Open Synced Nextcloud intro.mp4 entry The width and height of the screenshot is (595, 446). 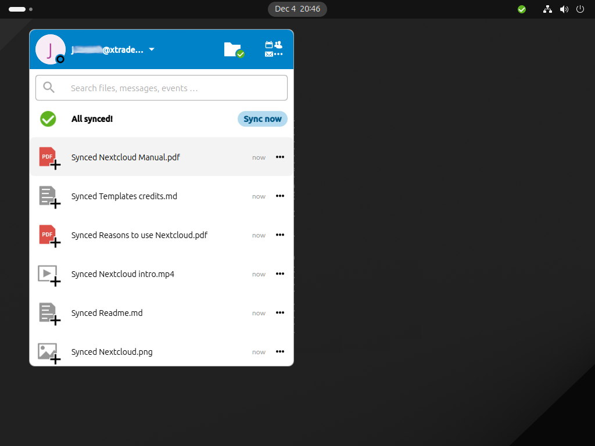click(162, 274)
